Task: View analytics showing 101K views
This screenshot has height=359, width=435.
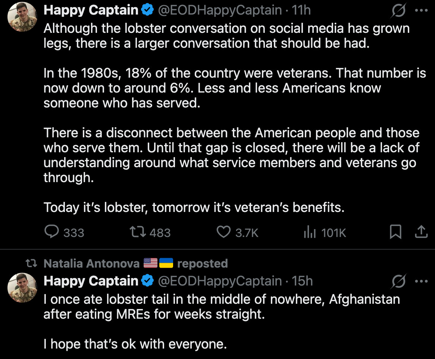Action: pos(310,232)
